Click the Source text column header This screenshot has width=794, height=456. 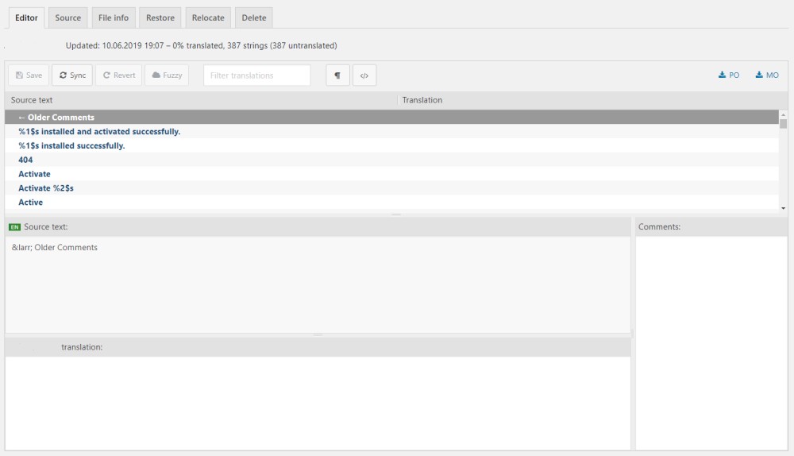pos(33,100)
